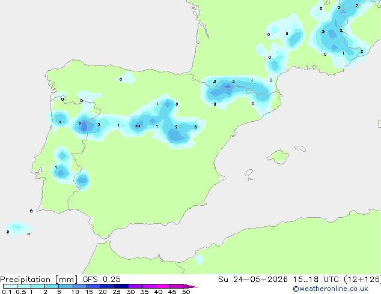Click the '50' legend scale label
This screenshot has height=294, width=381.
186,292
